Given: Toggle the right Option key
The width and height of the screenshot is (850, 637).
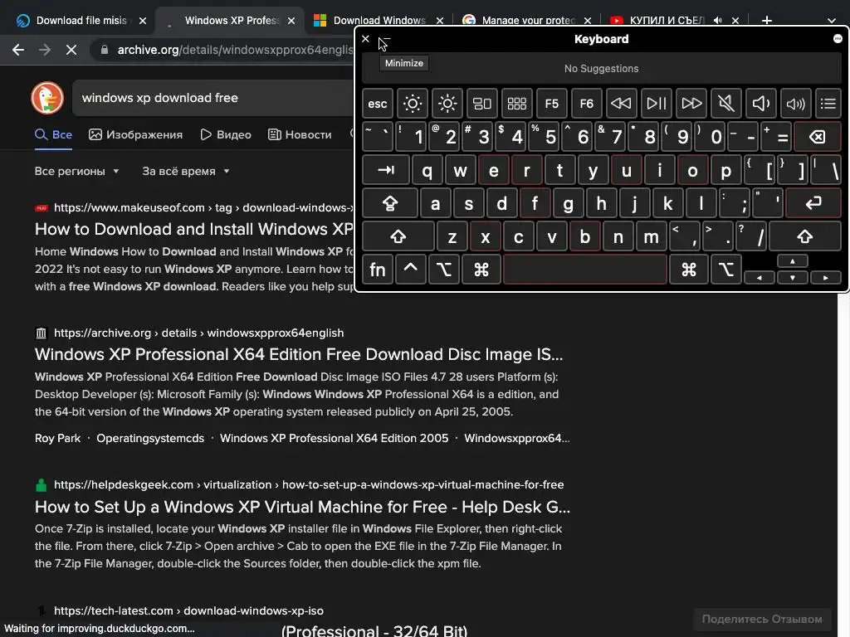Looking at the screenshot, I should click(x=725, y=270).
